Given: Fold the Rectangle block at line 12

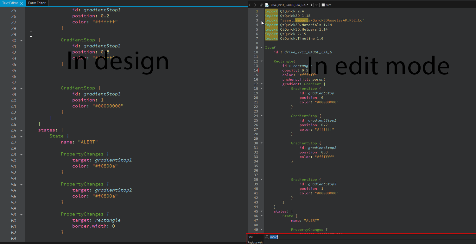Looking at the screenshot, I should (x=262, y=61).
